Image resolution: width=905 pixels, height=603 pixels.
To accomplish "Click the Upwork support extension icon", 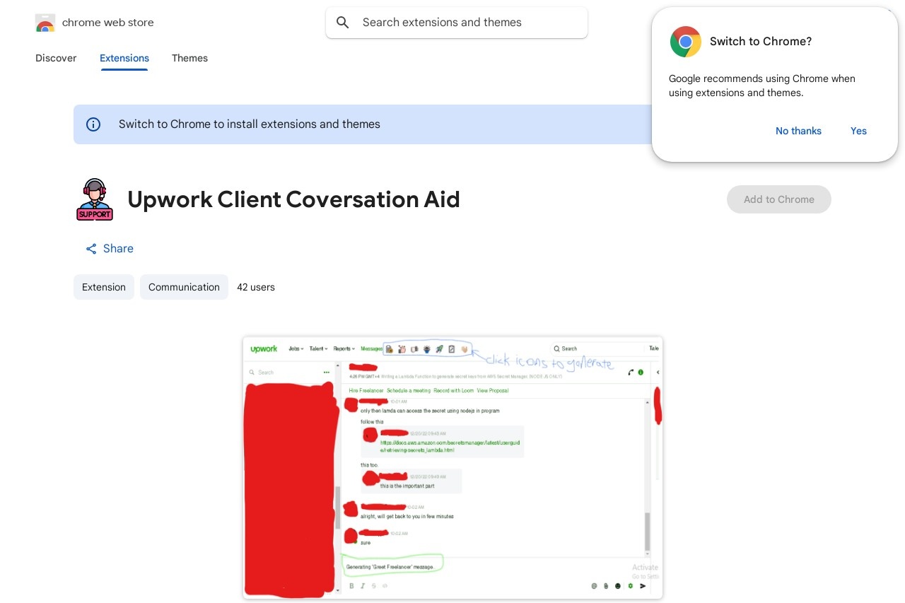I will pos(95,199).
